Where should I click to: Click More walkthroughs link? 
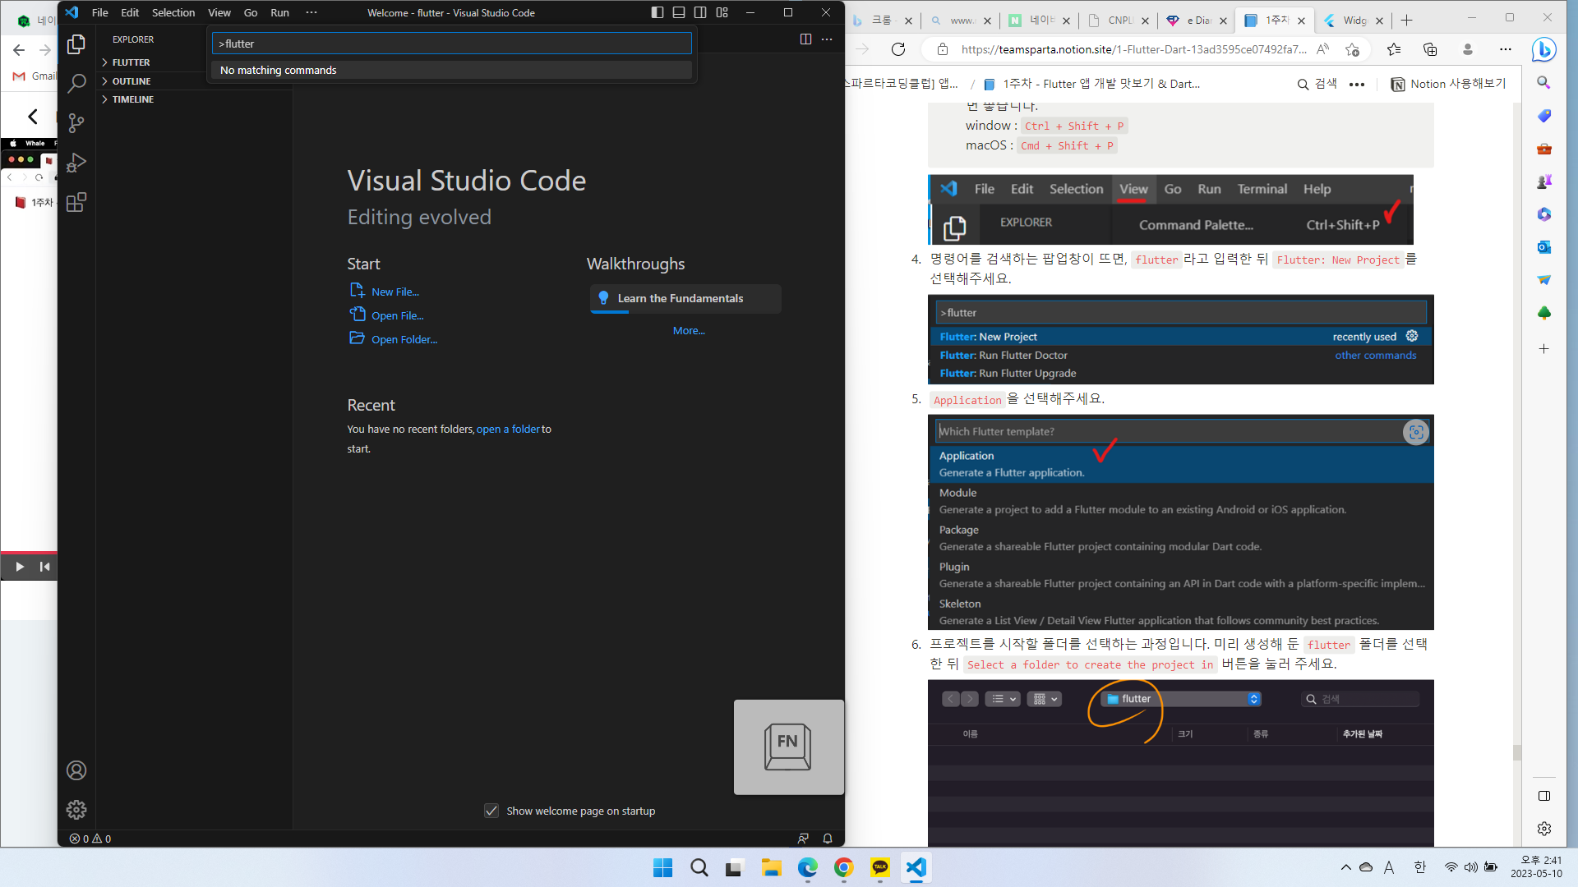click(689, 331)
